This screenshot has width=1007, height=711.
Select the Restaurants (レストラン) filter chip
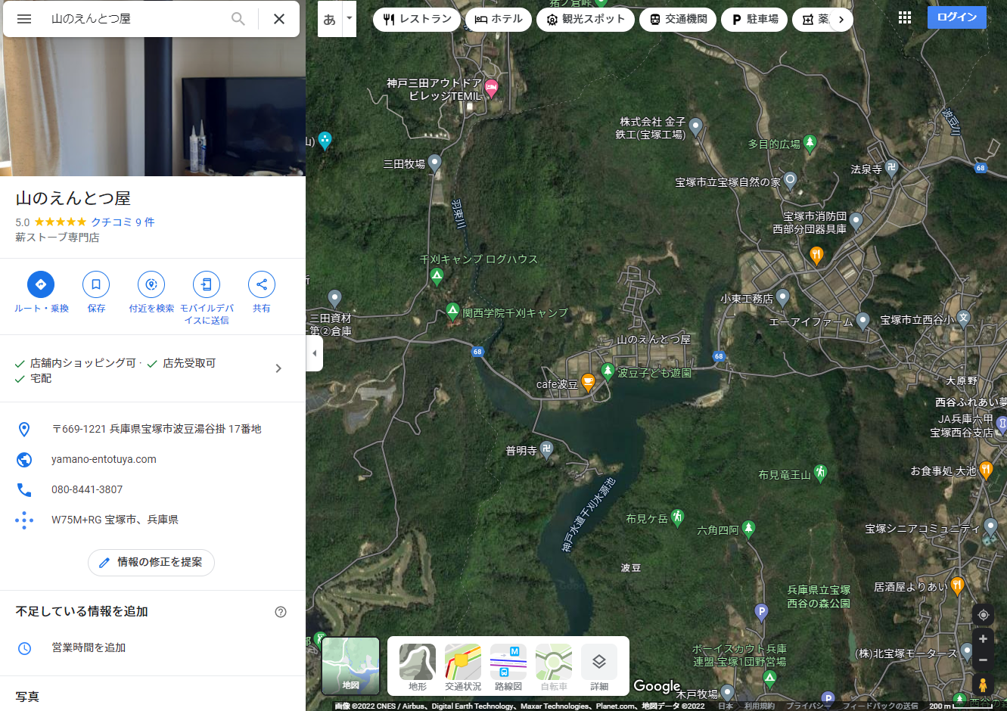pyautogui.click(x=417, y=20)
